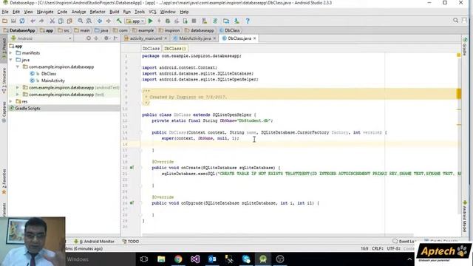This screenshot has width=473, height=266.
Task: Switch to activity_main.xml editor tab
Action: tap(146, 38)
